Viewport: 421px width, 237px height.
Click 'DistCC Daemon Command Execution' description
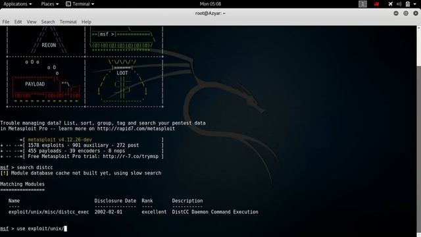pos(215,212)
